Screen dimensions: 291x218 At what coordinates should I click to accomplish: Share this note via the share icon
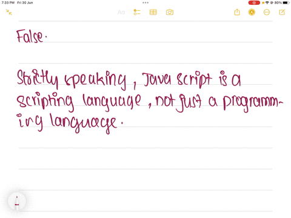(237, 12)
